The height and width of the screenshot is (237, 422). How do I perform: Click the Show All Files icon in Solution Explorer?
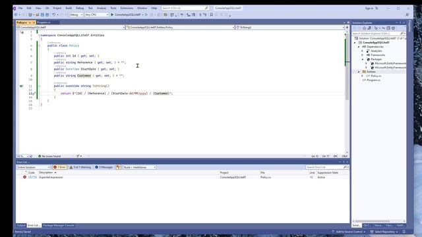(x=393, y=28)
